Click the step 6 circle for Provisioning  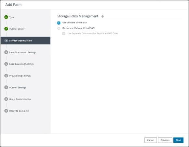[x=6, y=76]
